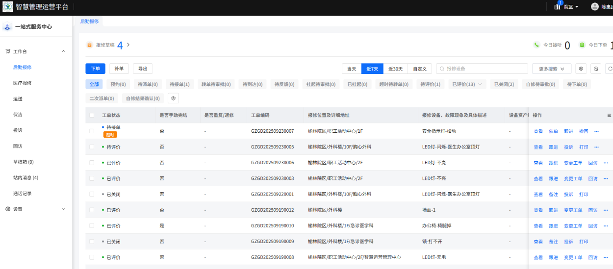
Task: Click 催单 for order GZGD202509230007
Action: tap(553, 131)
